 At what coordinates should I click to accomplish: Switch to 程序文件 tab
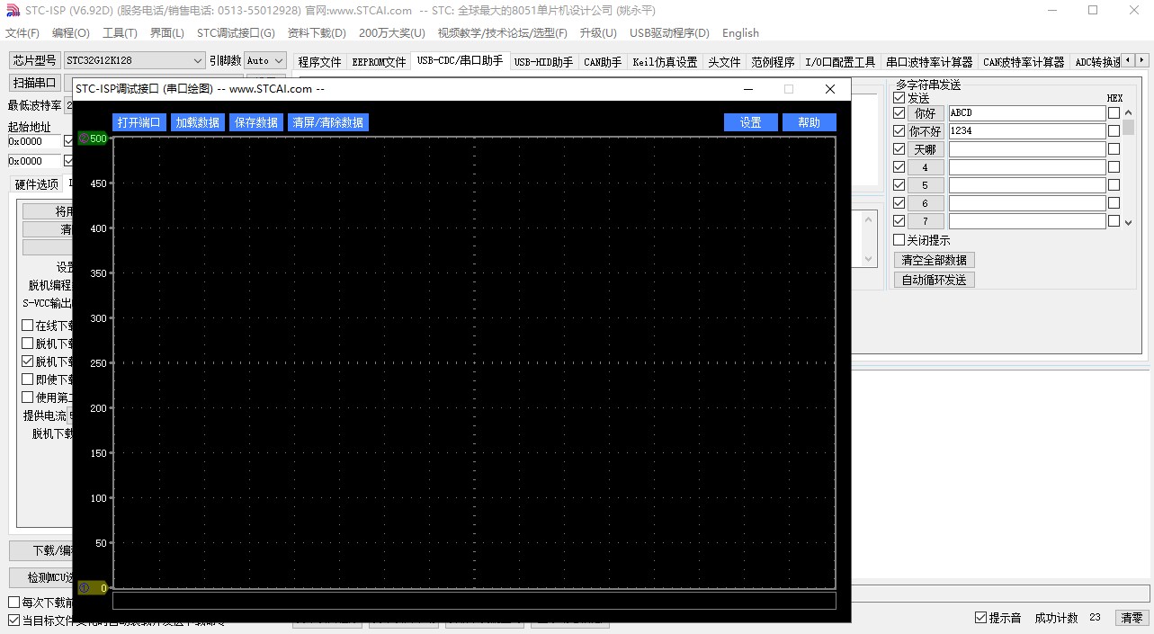319,62
